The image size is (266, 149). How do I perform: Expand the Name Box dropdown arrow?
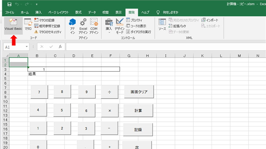pos(27,47)
